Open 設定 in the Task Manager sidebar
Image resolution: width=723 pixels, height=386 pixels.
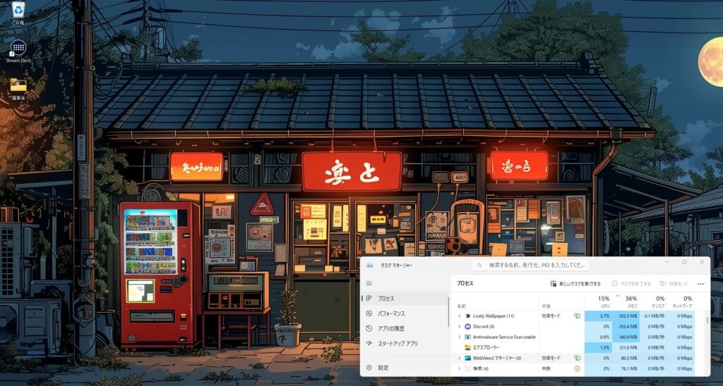click(405, 368)
